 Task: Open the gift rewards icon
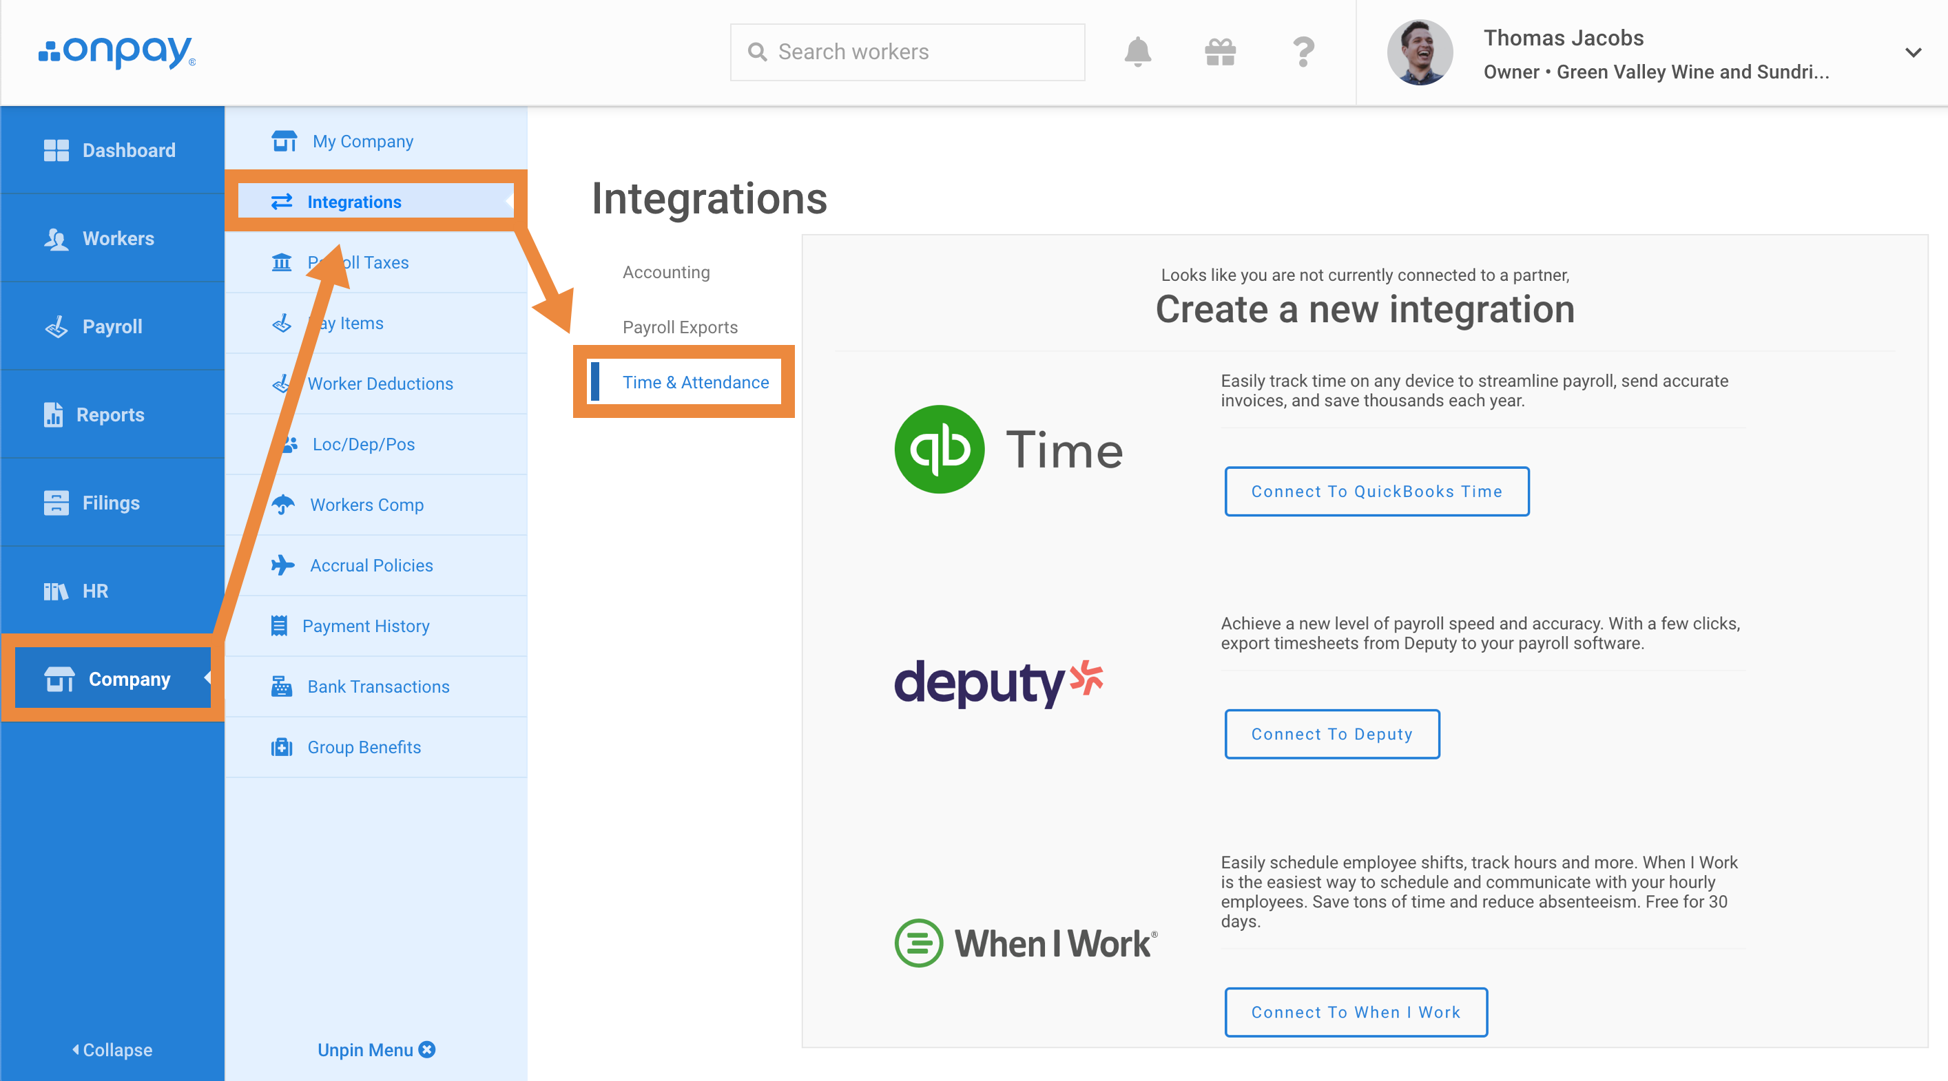pos(1220,52)
